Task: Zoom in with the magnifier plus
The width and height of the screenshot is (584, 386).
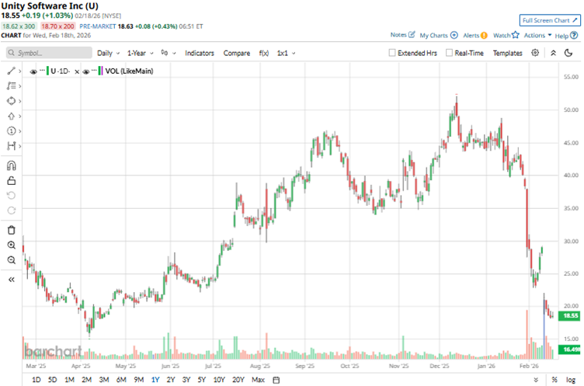Action: (x=11, y=245)
